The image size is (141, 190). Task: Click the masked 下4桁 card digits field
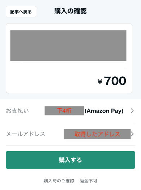(x=64, y=111)
